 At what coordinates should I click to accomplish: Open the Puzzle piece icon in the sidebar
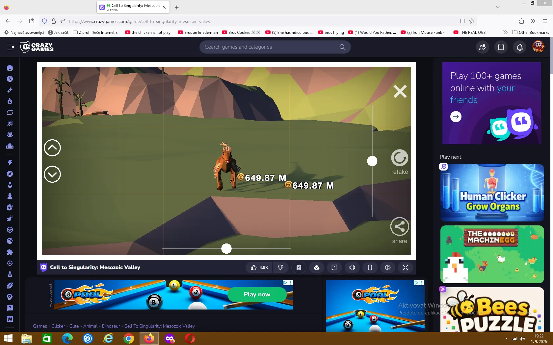coord(10,252)
